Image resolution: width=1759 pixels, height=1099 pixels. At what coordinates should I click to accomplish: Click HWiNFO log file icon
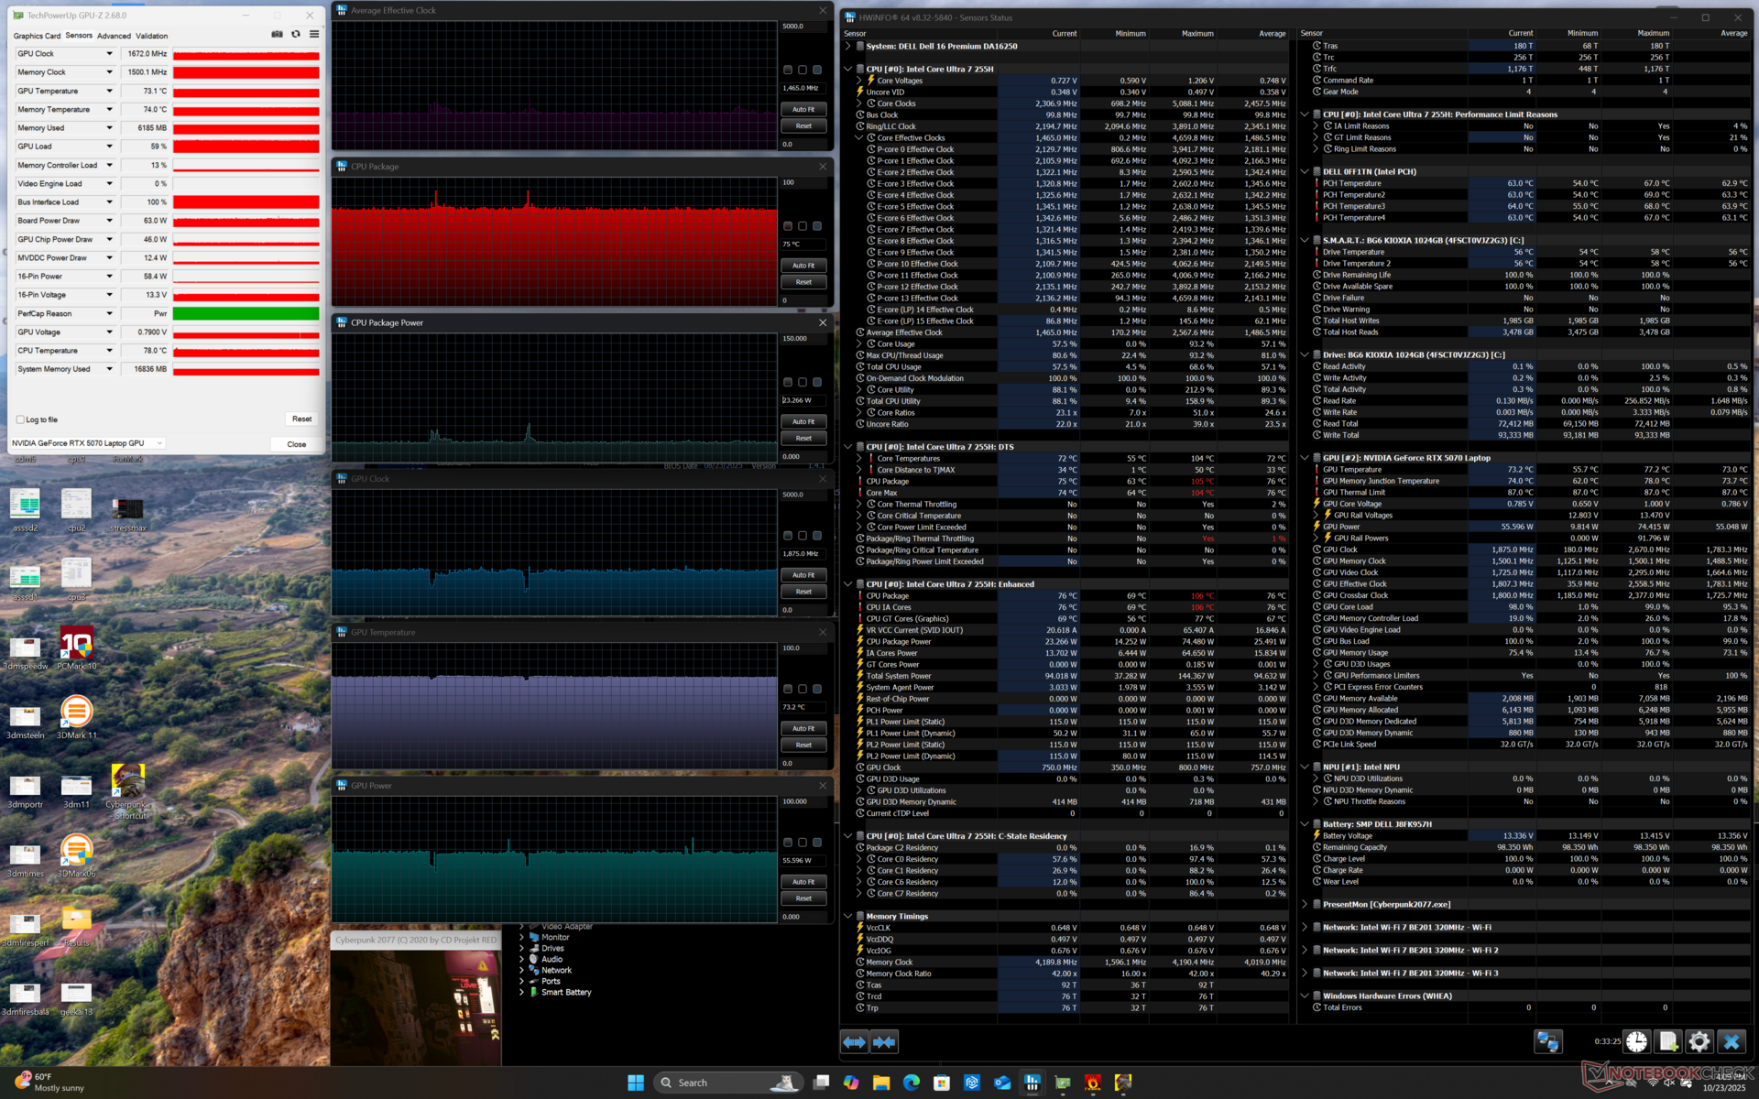point(1668,1042)
